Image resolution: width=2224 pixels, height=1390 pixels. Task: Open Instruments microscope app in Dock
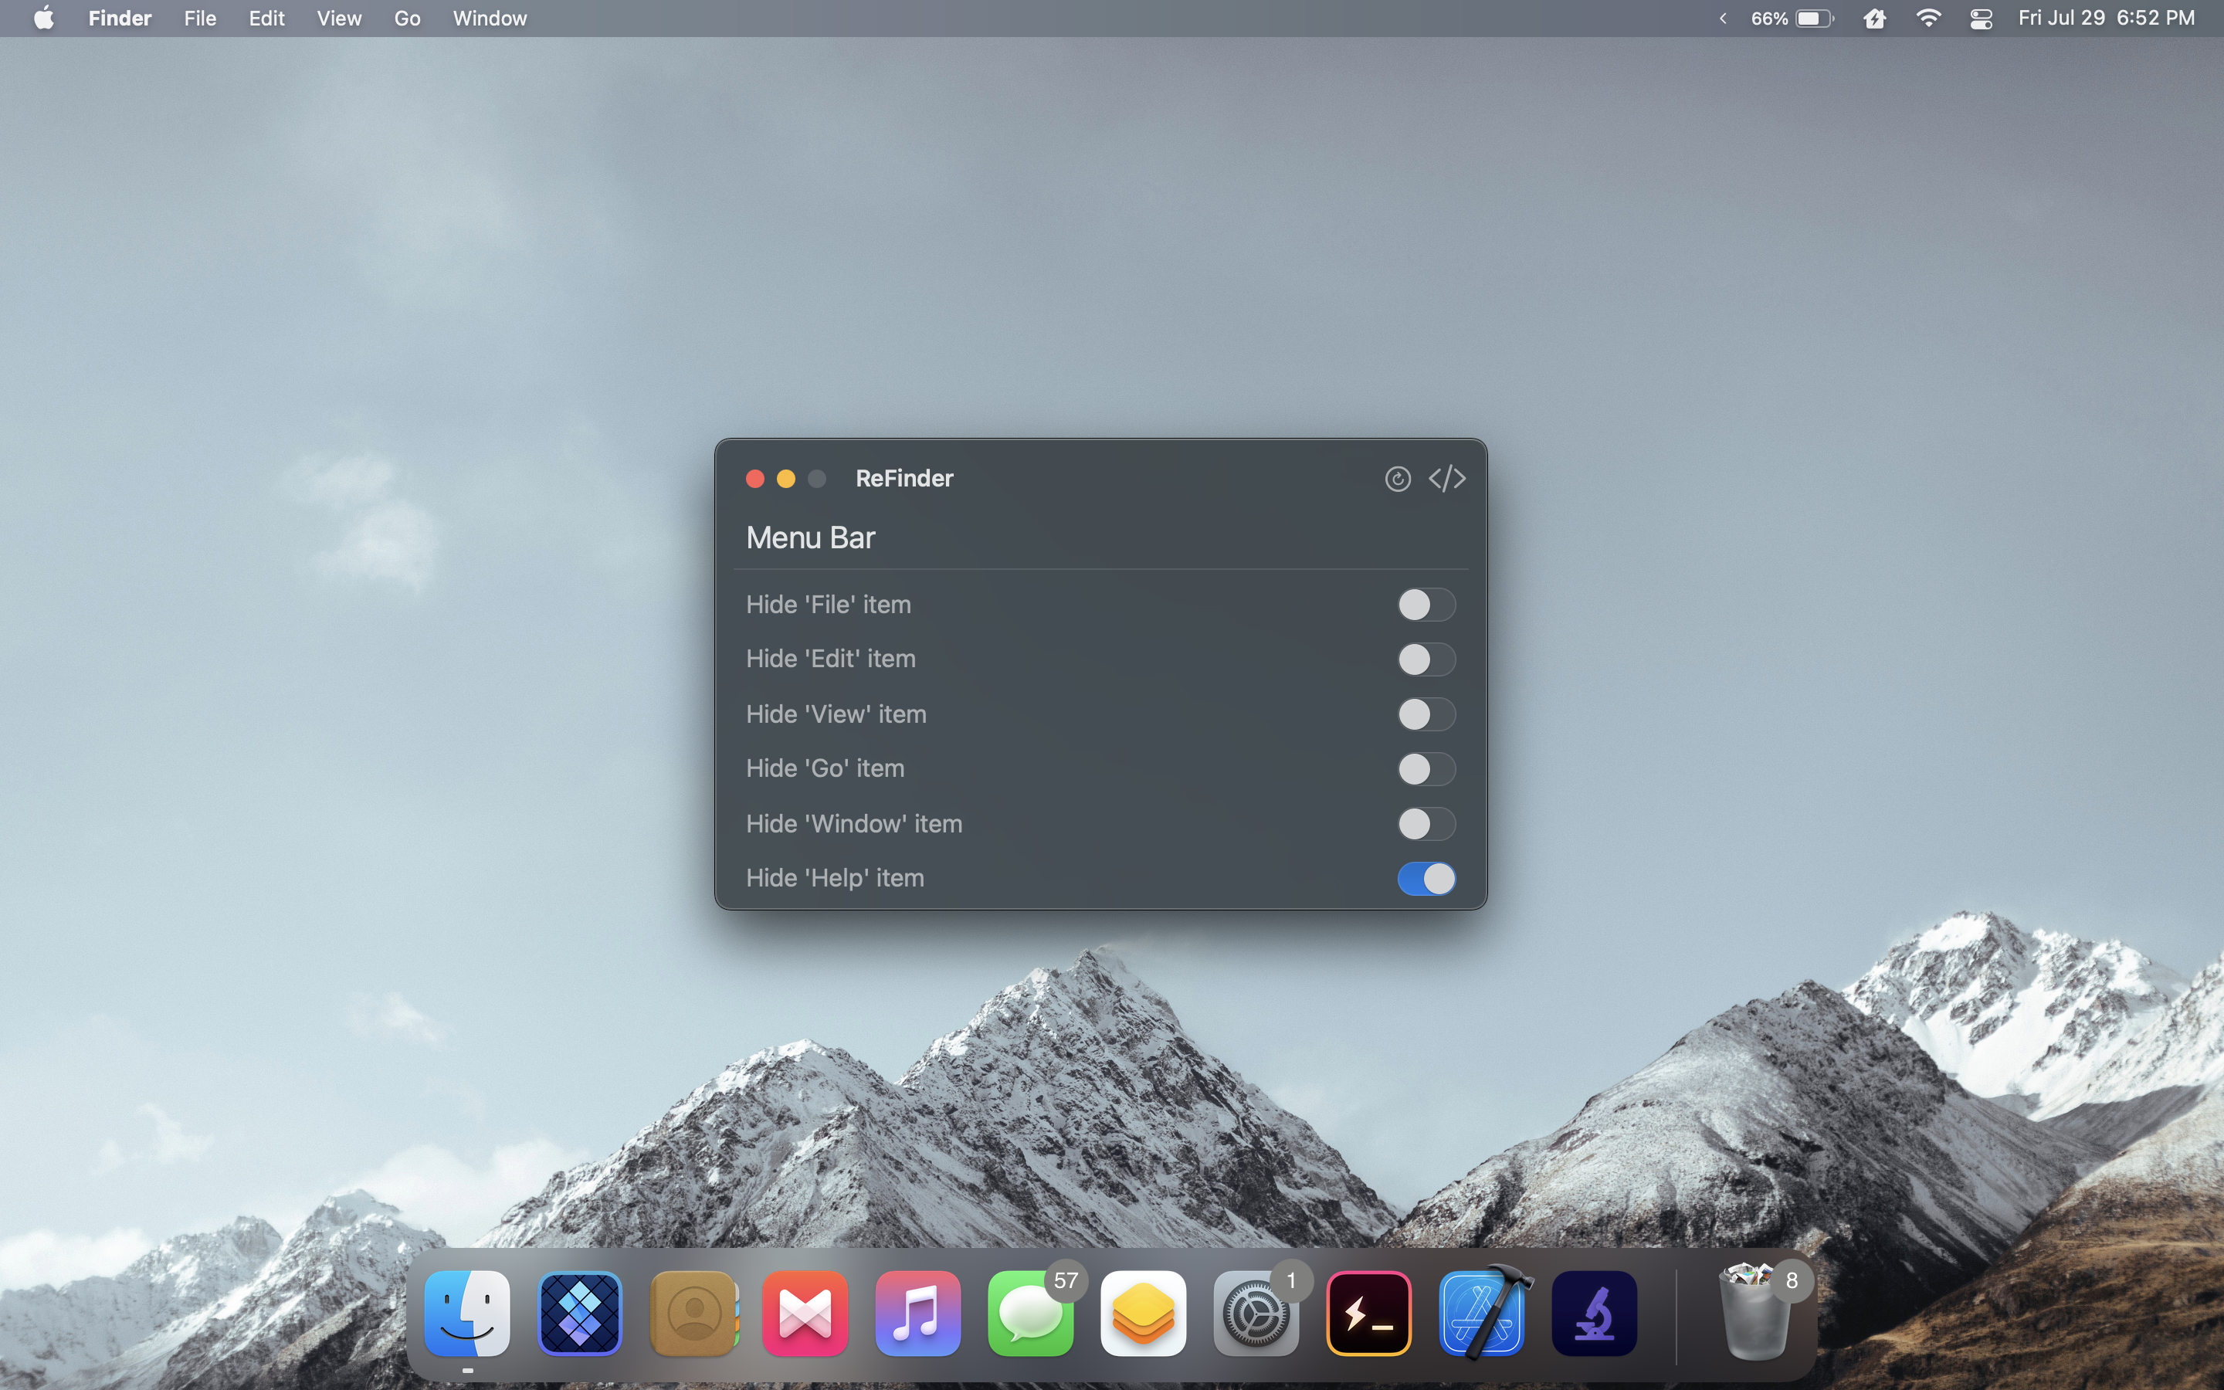click(1595, 1314)
